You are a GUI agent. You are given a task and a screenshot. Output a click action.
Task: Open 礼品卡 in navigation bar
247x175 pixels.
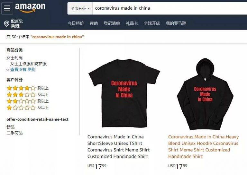tap(132, 23)
